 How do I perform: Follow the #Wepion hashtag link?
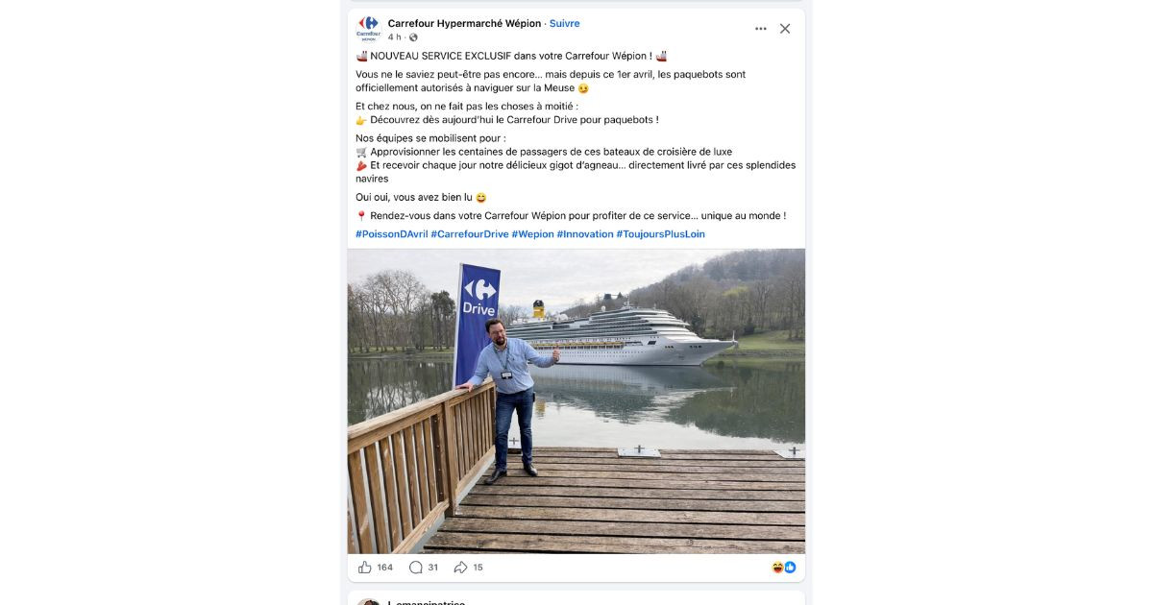pyautogui.click(x=532, y=234)
